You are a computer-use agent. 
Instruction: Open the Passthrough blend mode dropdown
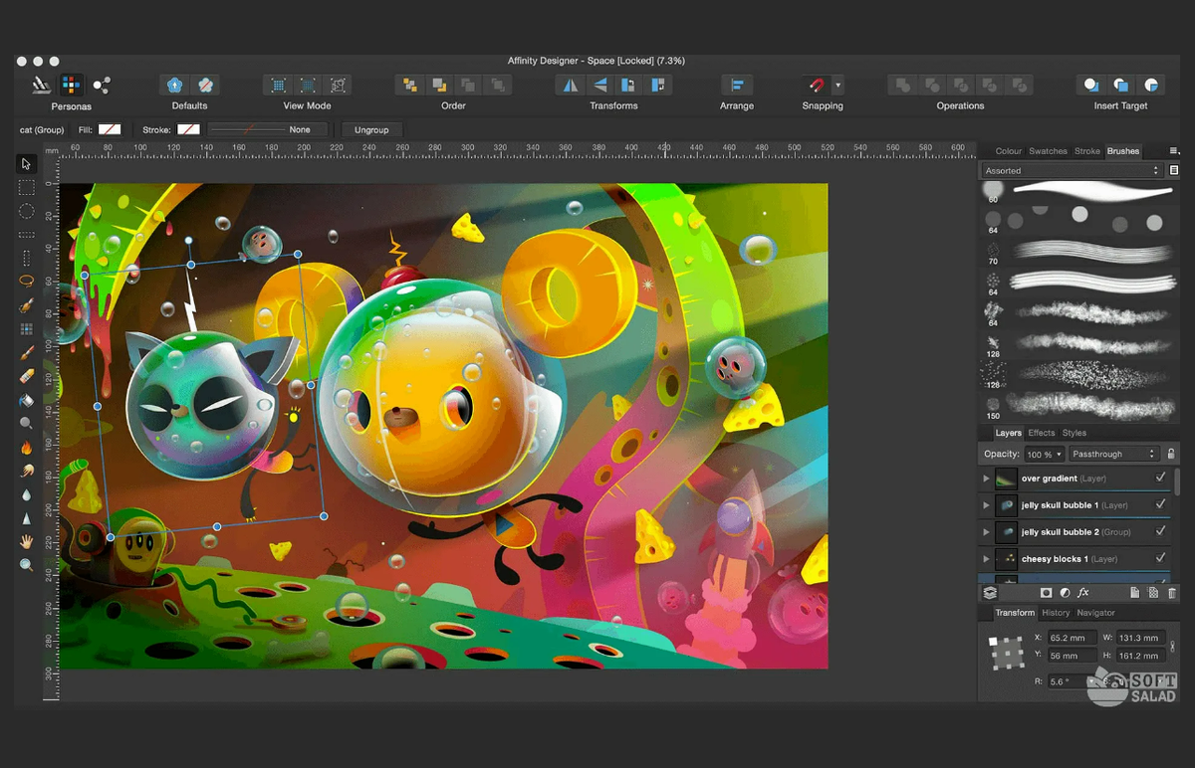point(1113,454)
